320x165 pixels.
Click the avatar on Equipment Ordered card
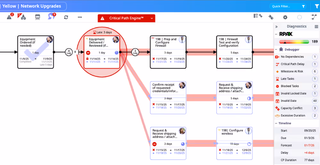pyautogui.click(x=50, y=40)
